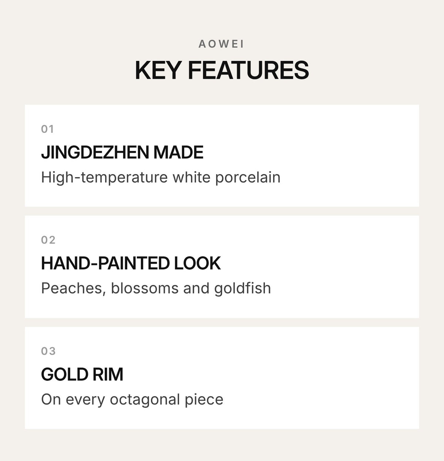Open the Jingdezhen Made feature card
Viewport: 444px width, 461px height.
[x=222, y=156]
